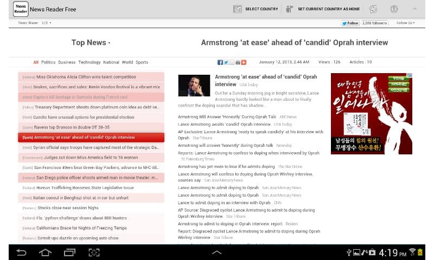Open the info circle icon

coord(394,9)
